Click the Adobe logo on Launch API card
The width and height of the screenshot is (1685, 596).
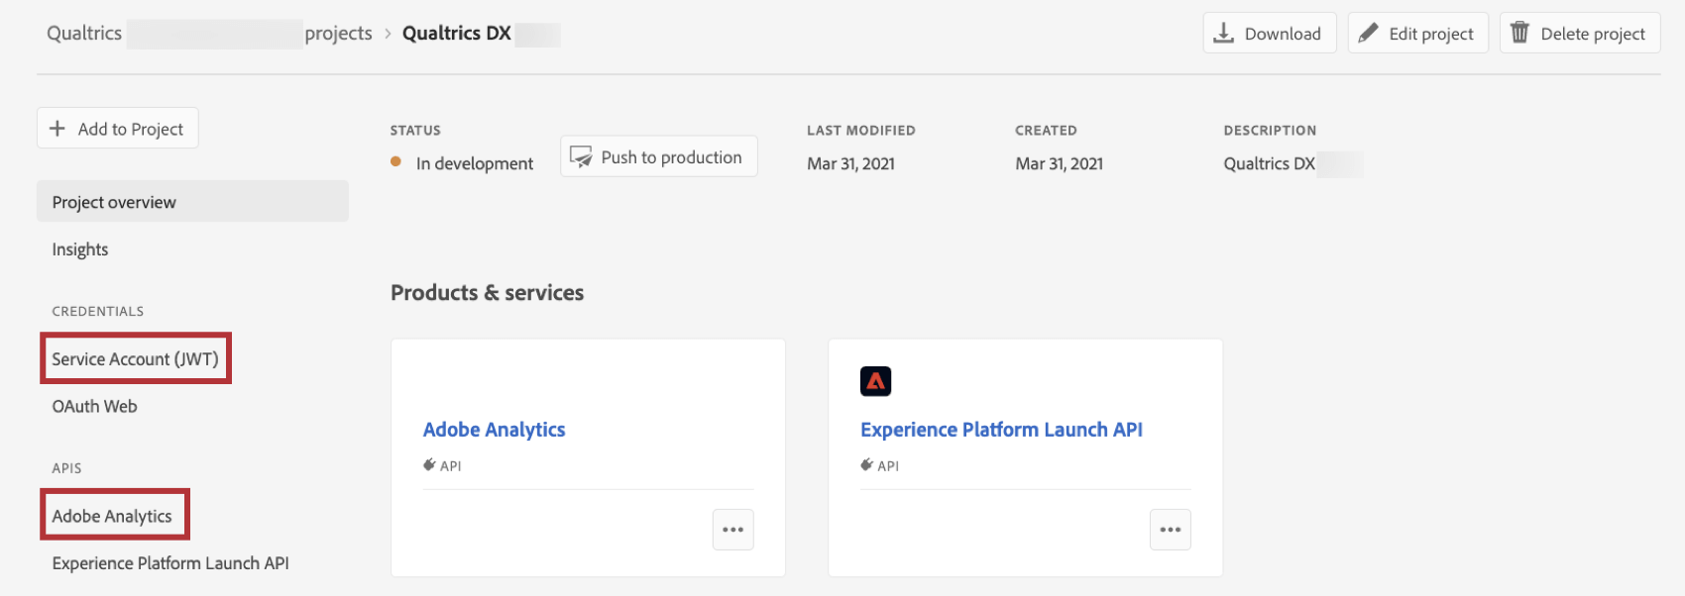click(x=876, y=381)
